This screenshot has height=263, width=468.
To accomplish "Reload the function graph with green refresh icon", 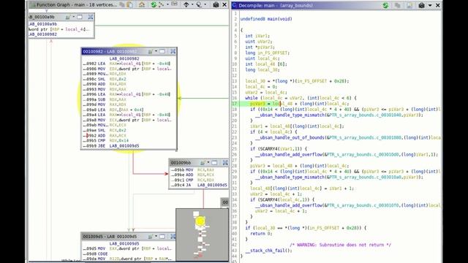I will coord(154,5).
